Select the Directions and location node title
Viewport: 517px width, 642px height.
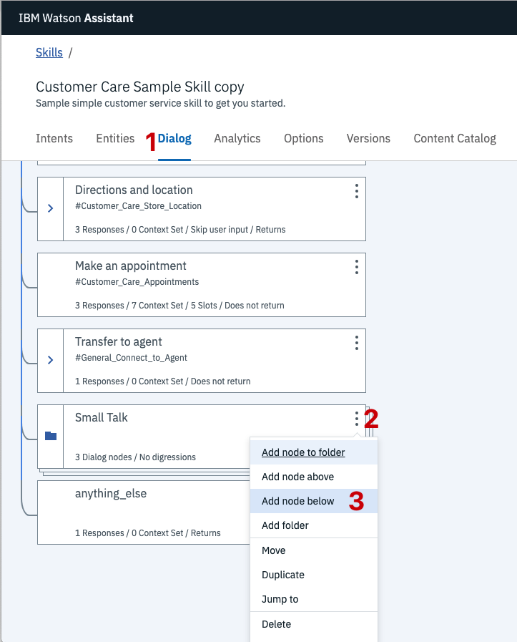tap(134, 190)
